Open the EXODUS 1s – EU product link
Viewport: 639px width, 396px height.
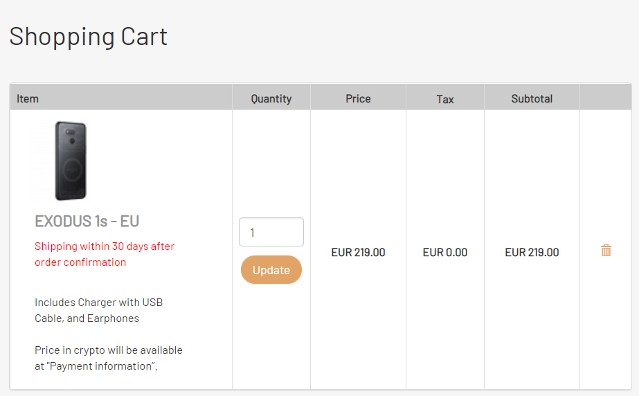(x=87, y=222)
